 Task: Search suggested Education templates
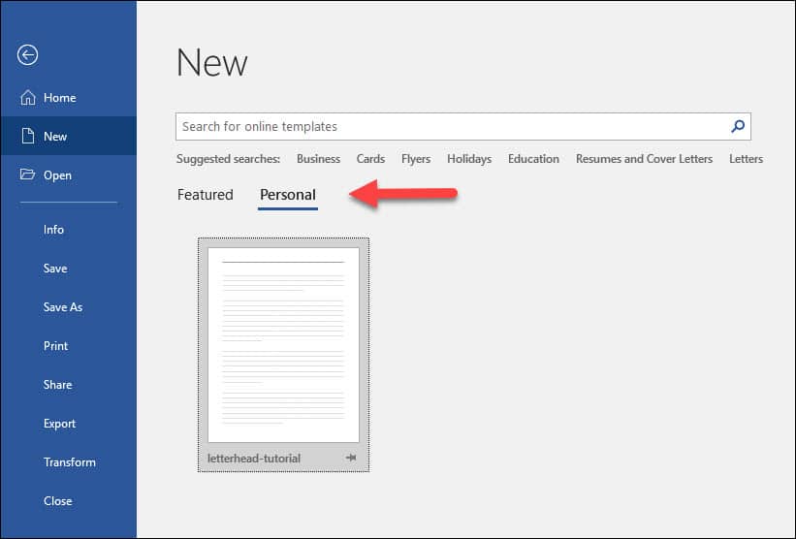tap(533, 159)
